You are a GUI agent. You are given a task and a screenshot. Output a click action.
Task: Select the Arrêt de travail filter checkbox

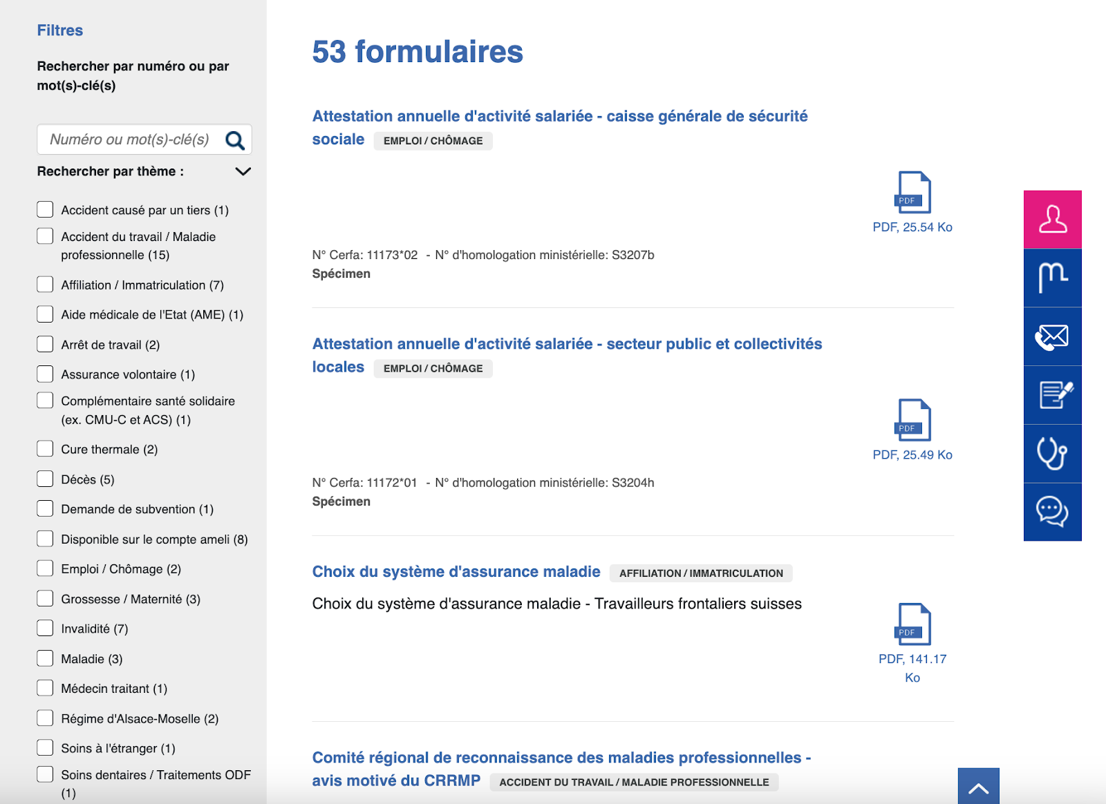pos(45,344)
